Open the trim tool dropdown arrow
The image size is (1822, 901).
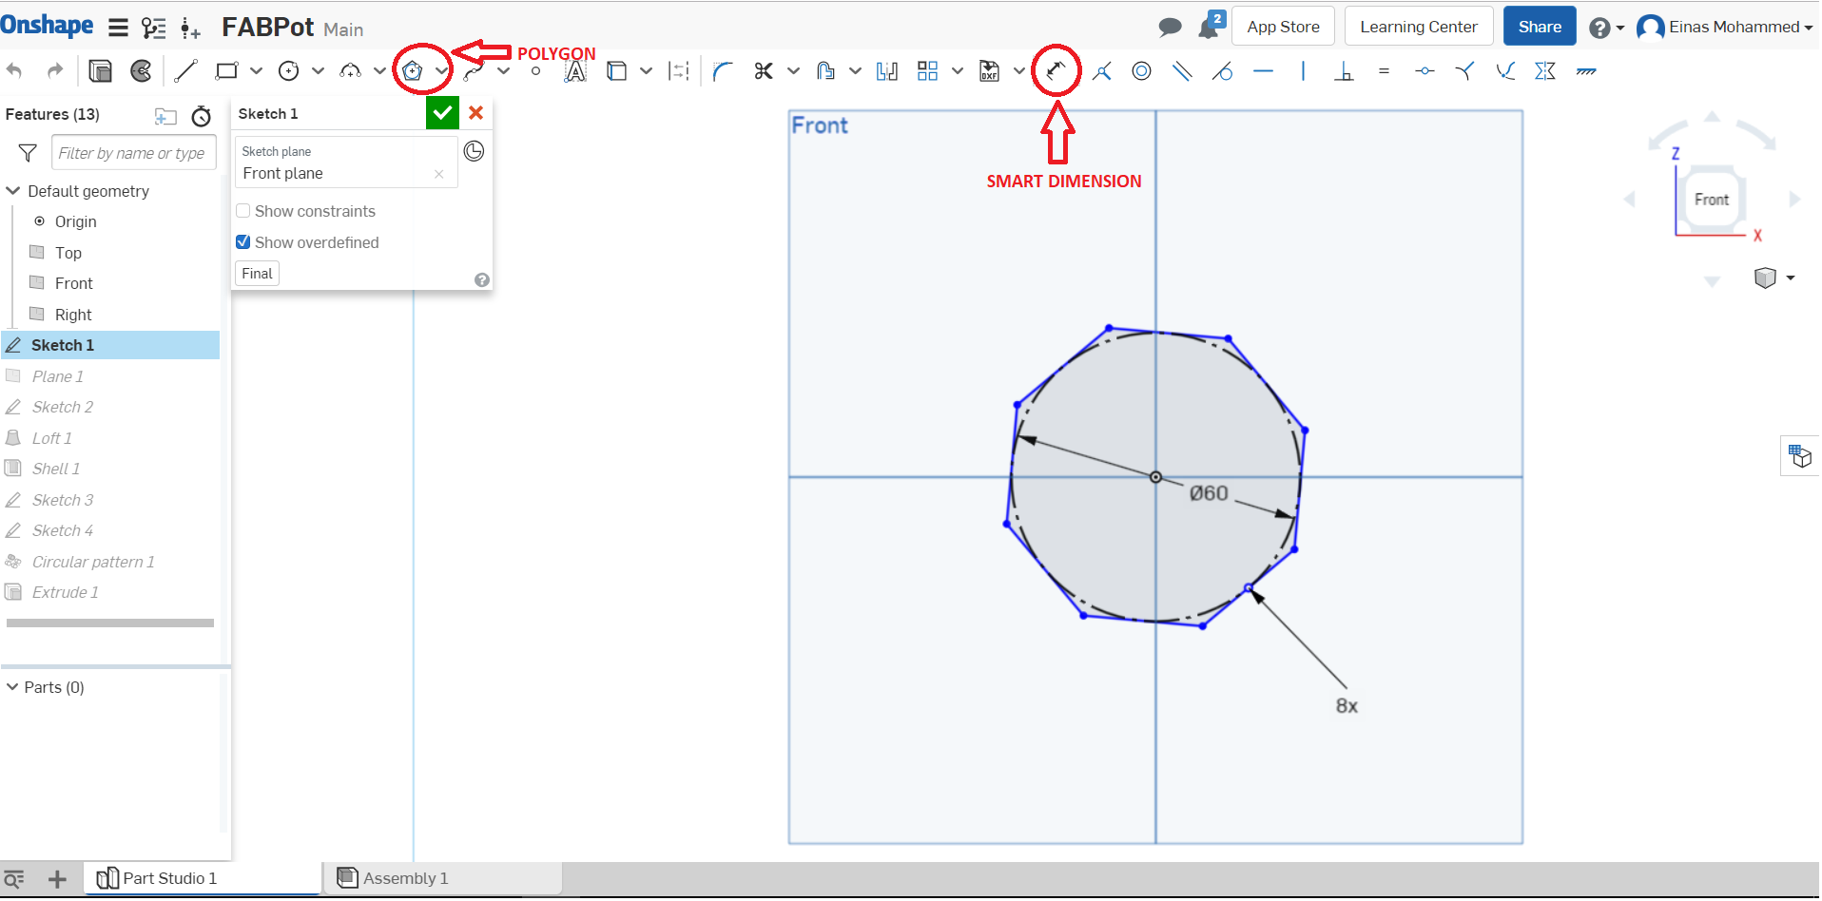(793, 70)
